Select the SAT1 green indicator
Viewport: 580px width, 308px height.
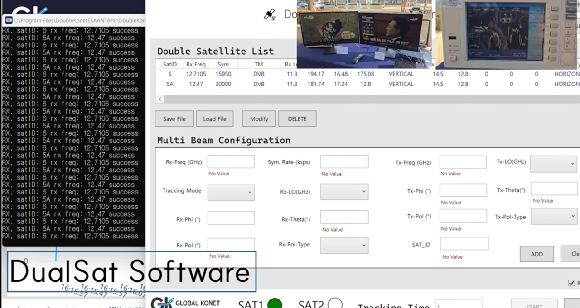pos(275,303)
